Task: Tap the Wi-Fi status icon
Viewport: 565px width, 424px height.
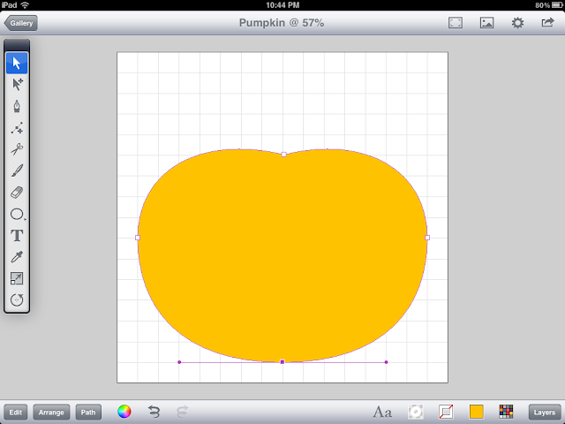Action: 25,5
